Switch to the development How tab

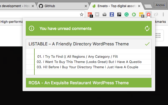[18, 6]
